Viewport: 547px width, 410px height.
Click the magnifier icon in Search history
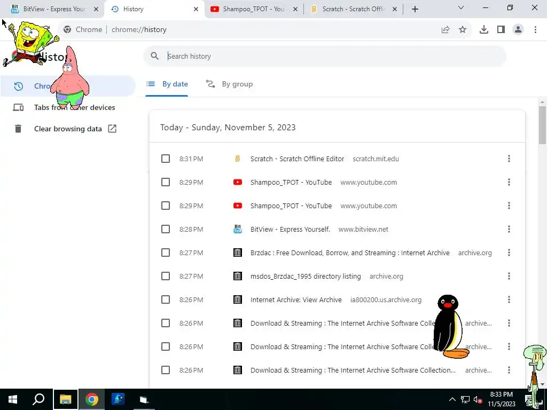pos(154,56)
